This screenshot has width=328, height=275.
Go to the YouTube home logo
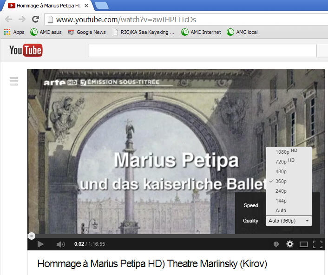click(x=26, y=50)
